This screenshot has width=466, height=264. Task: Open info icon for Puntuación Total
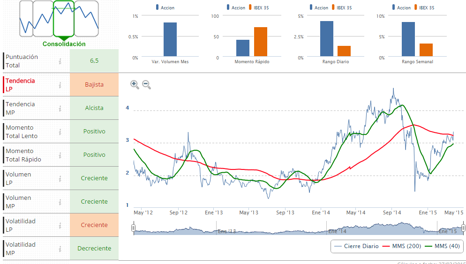pos(60,61)
